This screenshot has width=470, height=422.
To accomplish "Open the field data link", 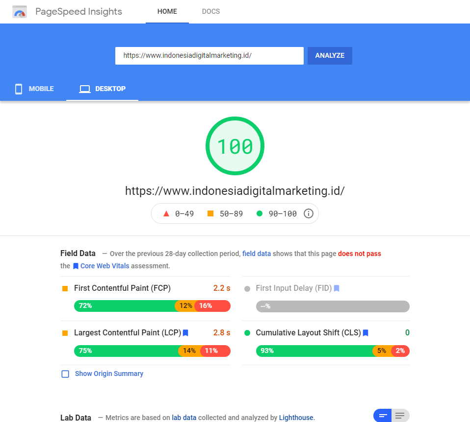I will pos(257,254).
